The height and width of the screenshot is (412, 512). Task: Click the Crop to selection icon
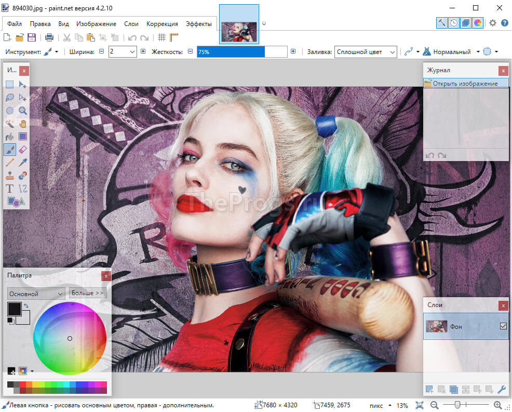click(103, 37)
